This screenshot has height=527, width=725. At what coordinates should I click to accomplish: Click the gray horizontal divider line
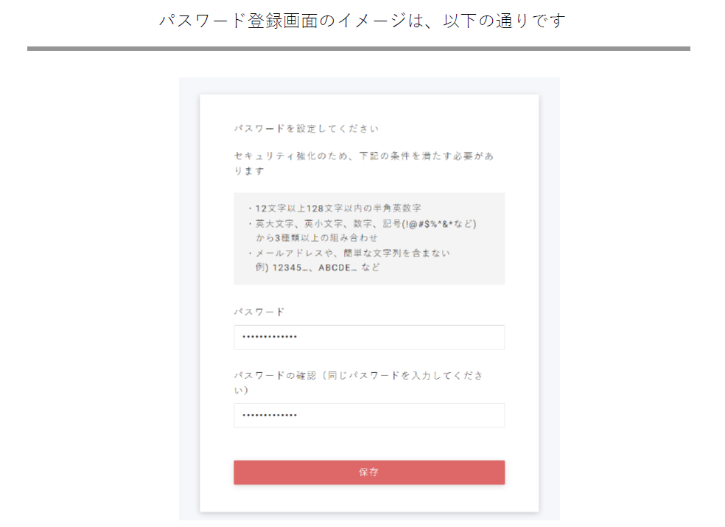358,49
